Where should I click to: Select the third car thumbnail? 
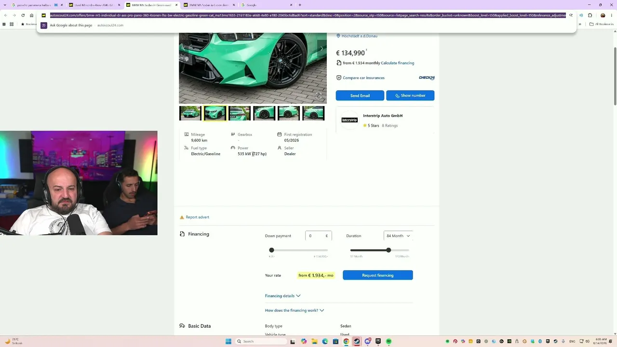(240, 113)
